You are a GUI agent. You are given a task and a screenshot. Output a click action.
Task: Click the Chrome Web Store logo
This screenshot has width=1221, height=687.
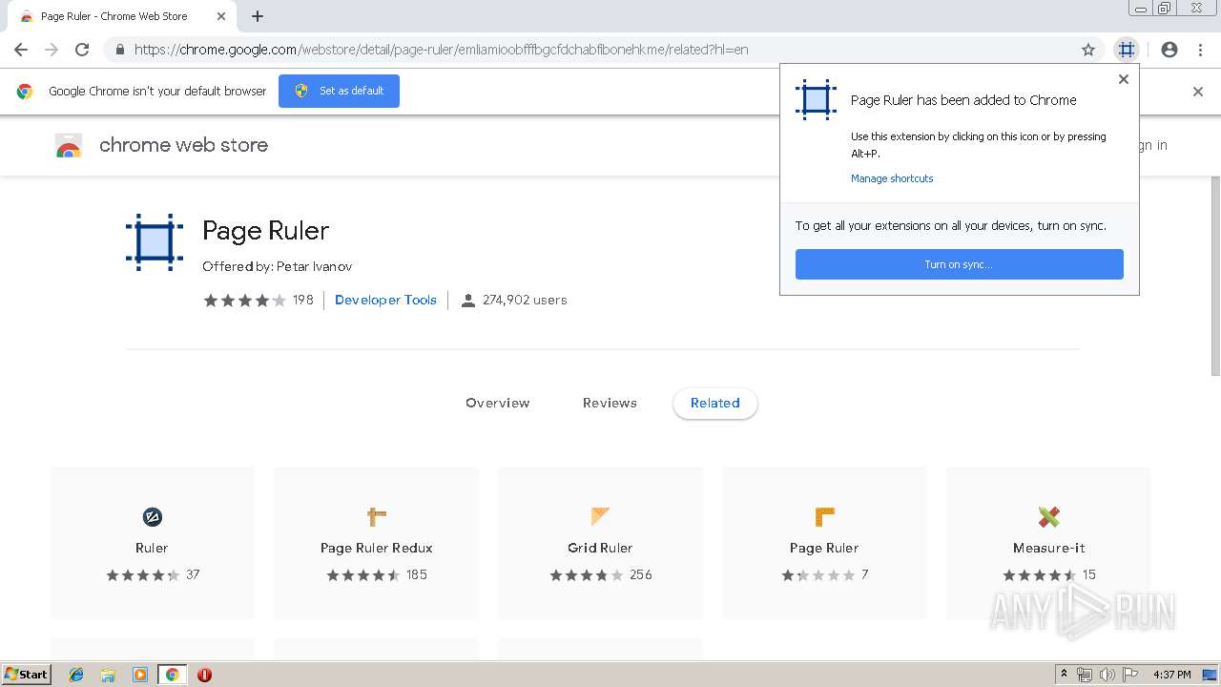(x=69, y=146)
